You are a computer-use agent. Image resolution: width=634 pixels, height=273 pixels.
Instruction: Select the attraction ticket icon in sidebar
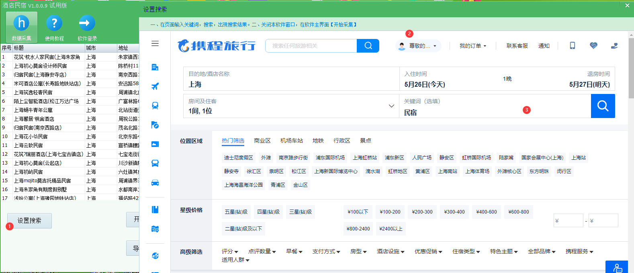coord(155,144)
